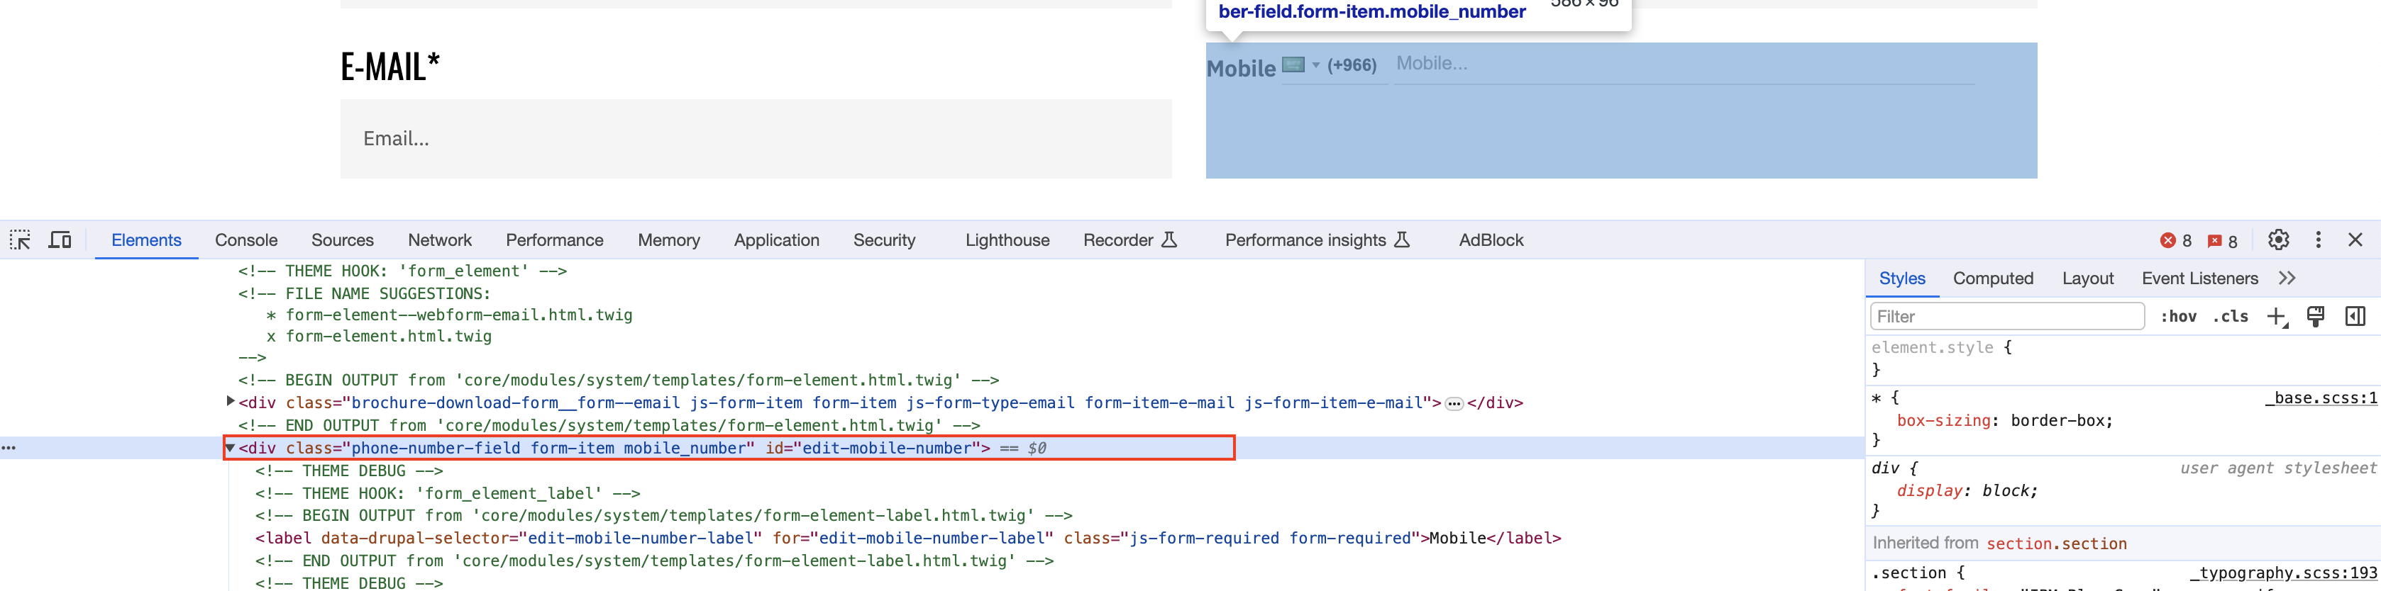Expand the brochure-download-form email div node
The image size is (2381, 591).
(230, 402)
